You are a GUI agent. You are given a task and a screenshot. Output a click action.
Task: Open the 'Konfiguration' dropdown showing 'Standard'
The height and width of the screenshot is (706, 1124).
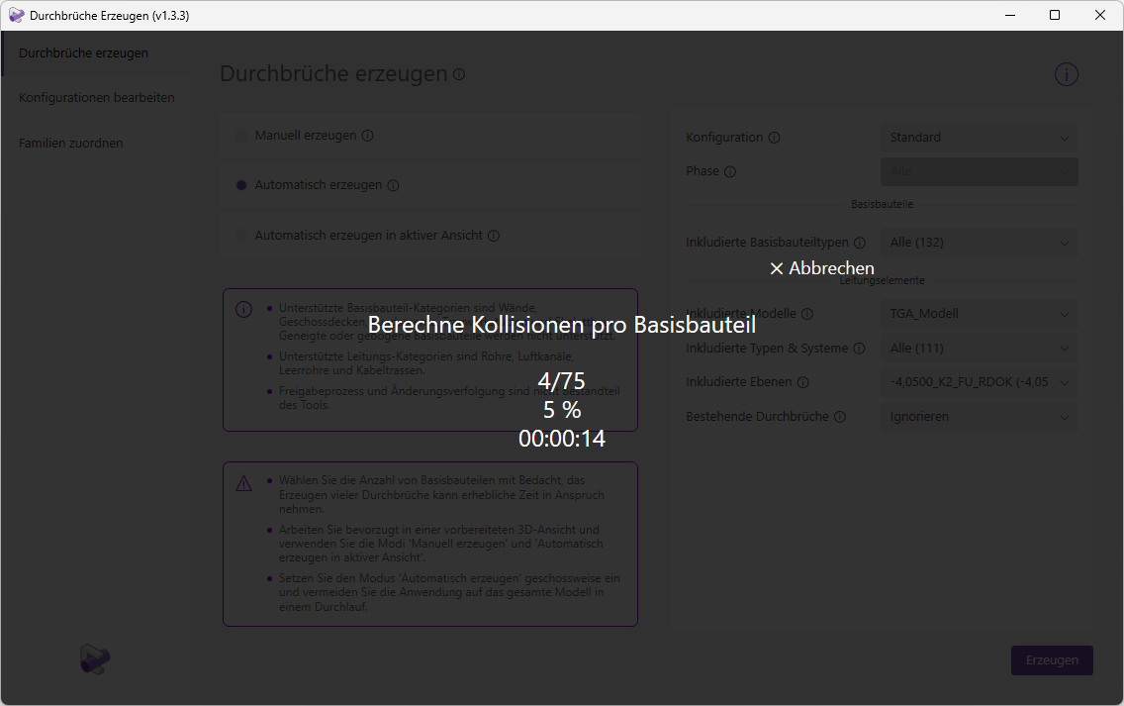[979, 137]
